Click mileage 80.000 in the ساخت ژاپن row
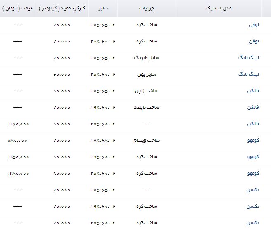 62,91
